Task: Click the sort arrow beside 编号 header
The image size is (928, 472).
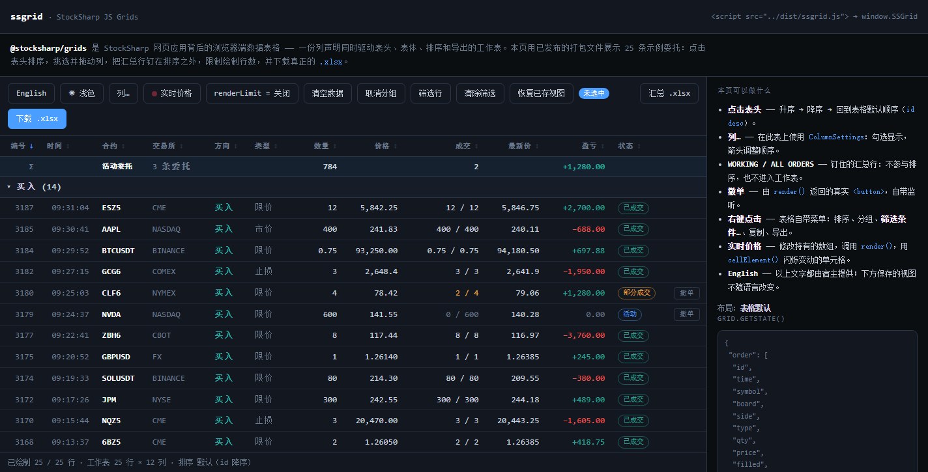Action: [x=31, y=146]
